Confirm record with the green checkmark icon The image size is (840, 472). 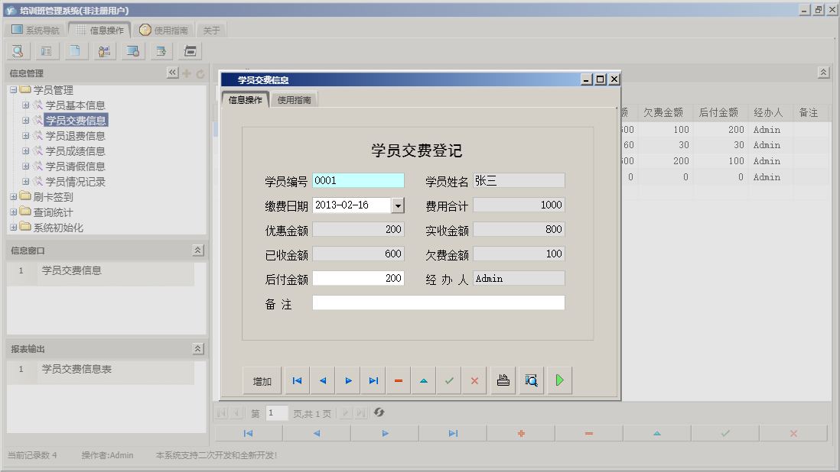coord(448,380)
